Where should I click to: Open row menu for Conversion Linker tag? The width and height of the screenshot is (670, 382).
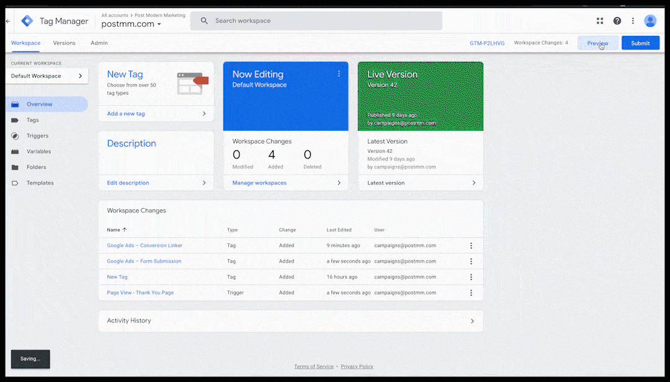tap(471, 246)
